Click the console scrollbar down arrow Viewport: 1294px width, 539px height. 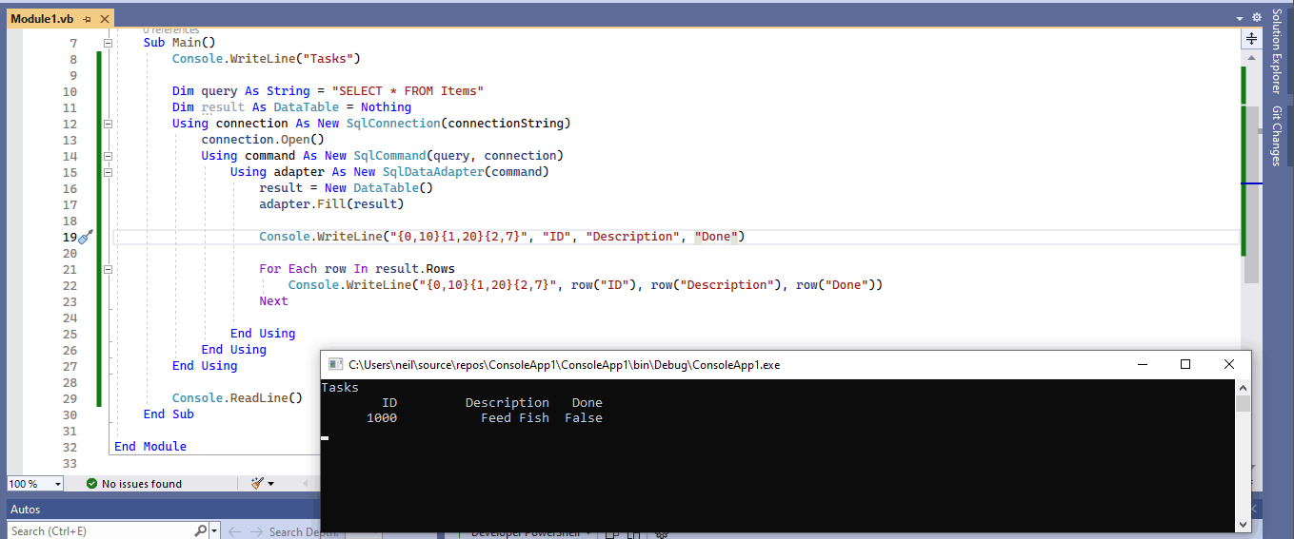coord(1243,524)
